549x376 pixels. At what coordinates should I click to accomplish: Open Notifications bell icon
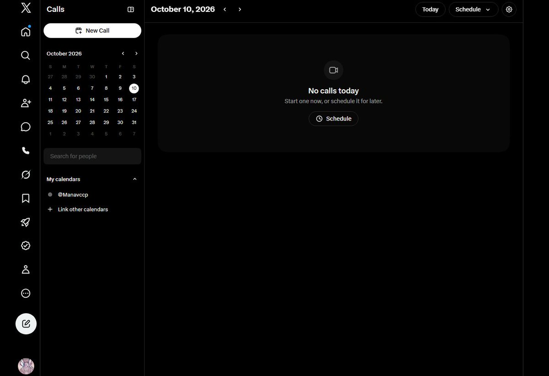(26, 79)
